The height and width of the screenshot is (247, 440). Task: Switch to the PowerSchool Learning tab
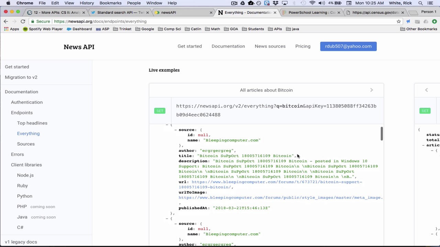coord(310,12)
